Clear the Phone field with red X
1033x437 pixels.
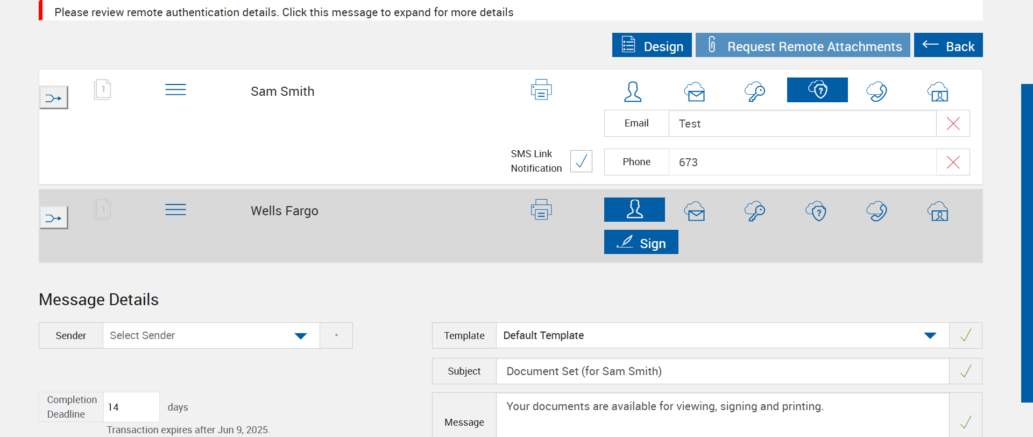click(953, 163)
